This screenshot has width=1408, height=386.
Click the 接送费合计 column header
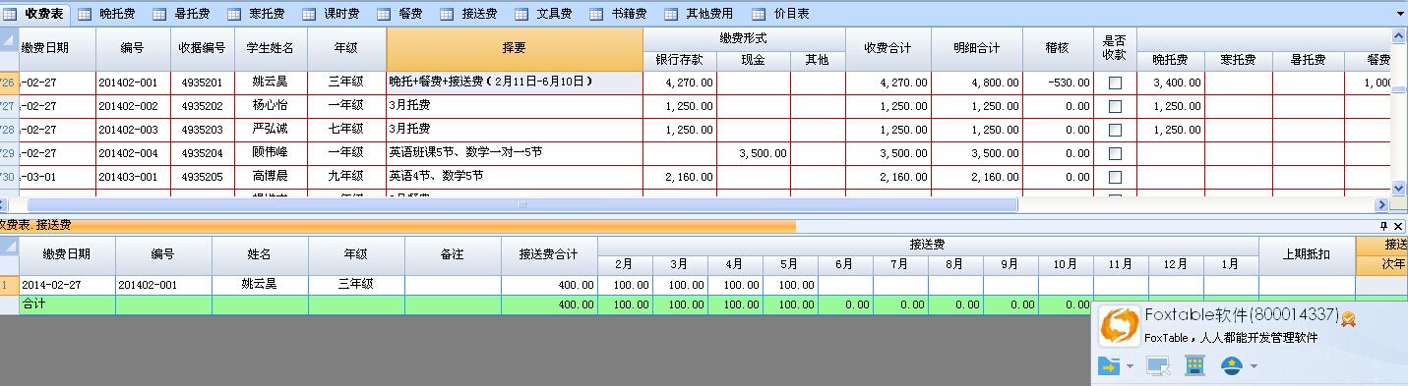[x=549, y=254]
